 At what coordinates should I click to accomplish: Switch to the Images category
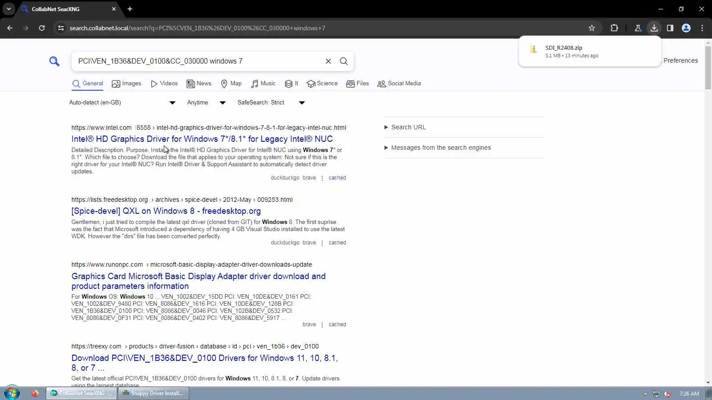tap(126, 84)
